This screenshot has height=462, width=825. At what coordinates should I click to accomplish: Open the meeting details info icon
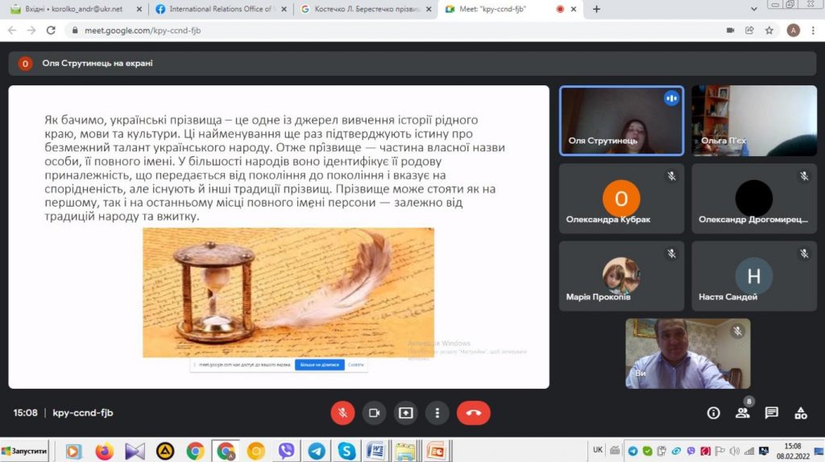click(713, 413)
